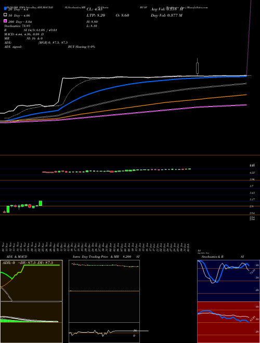Click the tall white candlestick above the EMA lines

198,68
